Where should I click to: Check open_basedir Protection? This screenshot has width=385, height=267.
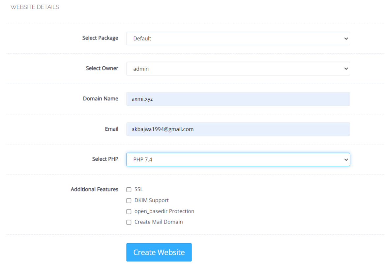(129, 211)
